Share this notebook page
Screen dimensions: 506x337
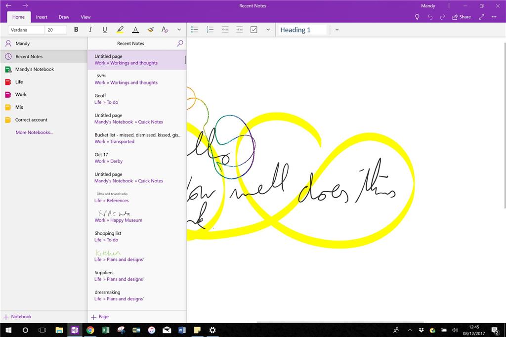(x=462, y=17)
